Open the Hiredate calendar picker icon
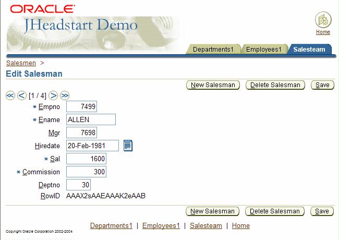The height and width of the screenshot is (240, 339). 128,146
